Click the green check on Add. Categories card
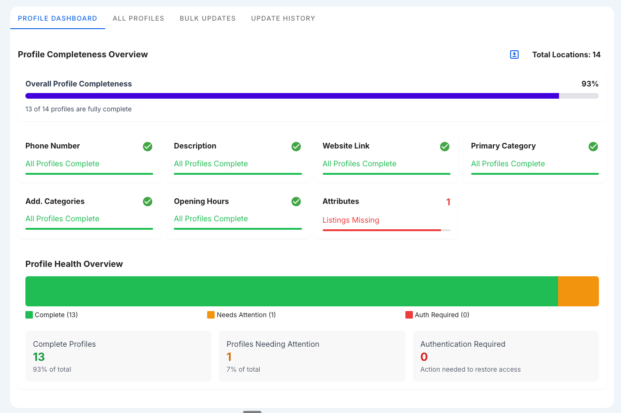This screenshot has width=621, height=413. pyautogui.click(x=147, y=202)
